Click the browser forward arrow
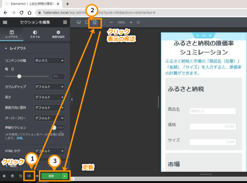 pyautogui.click(x=14, y=13)
